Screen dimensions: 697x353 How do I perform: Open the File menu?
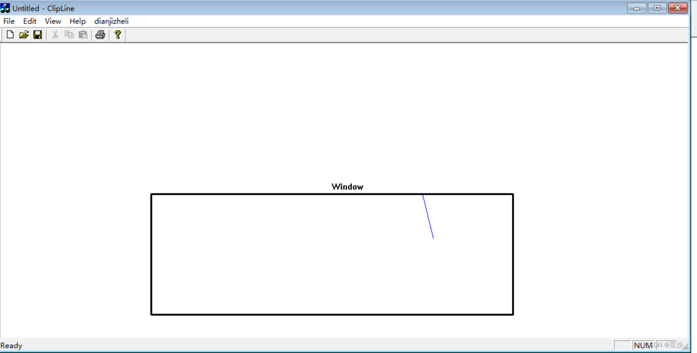tap(9, 21)
